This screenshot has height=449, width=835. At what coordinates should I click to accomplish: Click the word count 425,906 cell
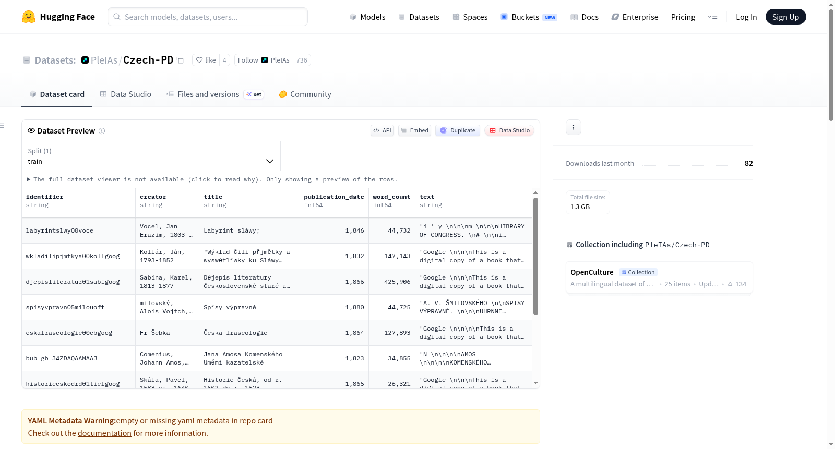coord(391,282)
